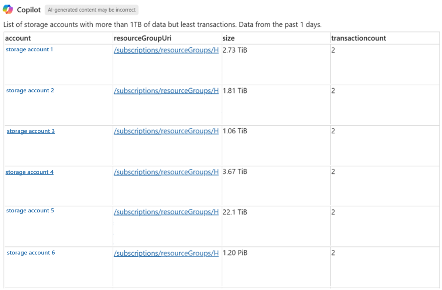The height and width of the screenshot is (290, 442).
Task: Open resourceGroupUri link for storage account 3
Action: (x=166, y=131)
